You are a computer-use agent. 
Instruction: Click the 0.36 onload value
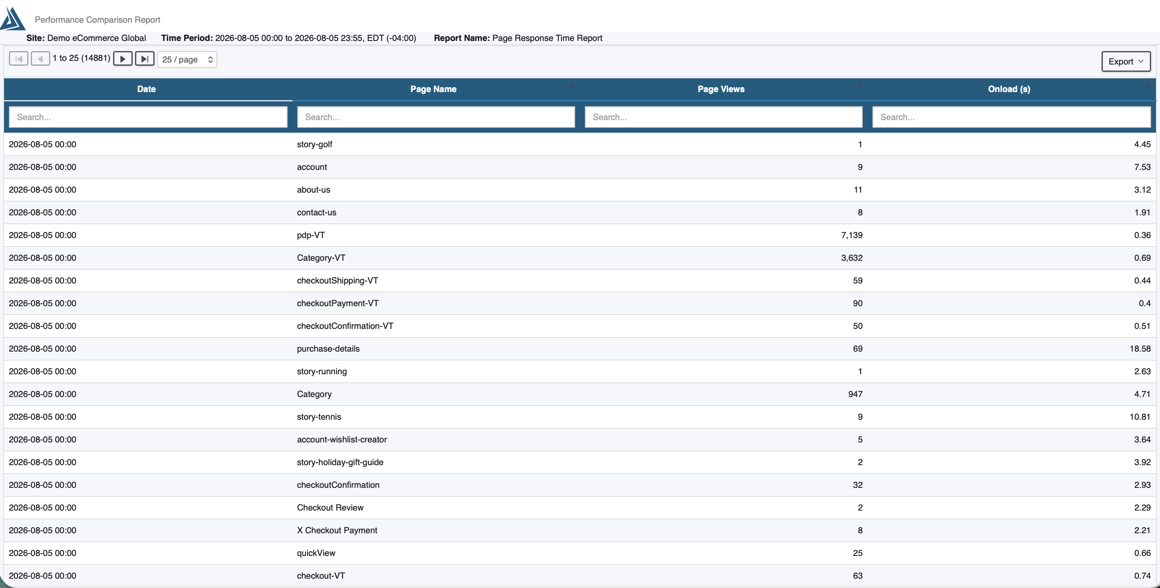(x=1142, y=235)
